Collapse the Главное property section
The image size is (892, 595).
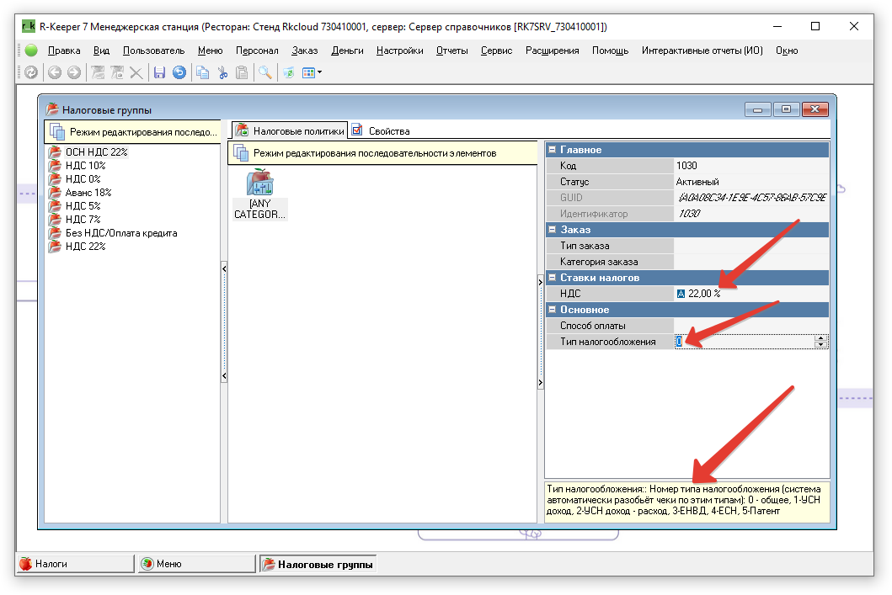[553, 150]
